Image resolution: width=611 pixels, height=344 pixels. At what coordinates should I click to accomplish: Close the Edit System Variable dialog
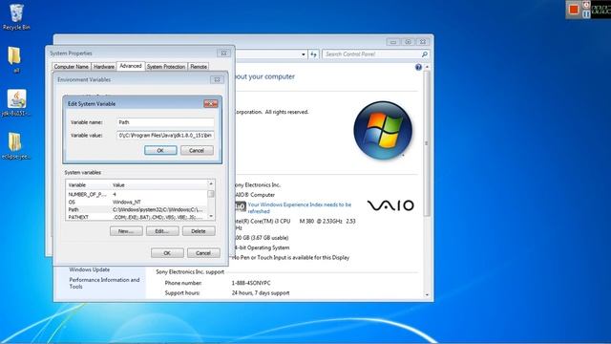tap(210, 104)
